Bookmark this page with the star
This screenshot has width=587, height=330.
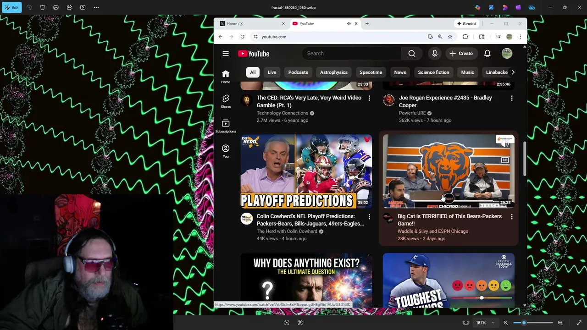(450, 37)
